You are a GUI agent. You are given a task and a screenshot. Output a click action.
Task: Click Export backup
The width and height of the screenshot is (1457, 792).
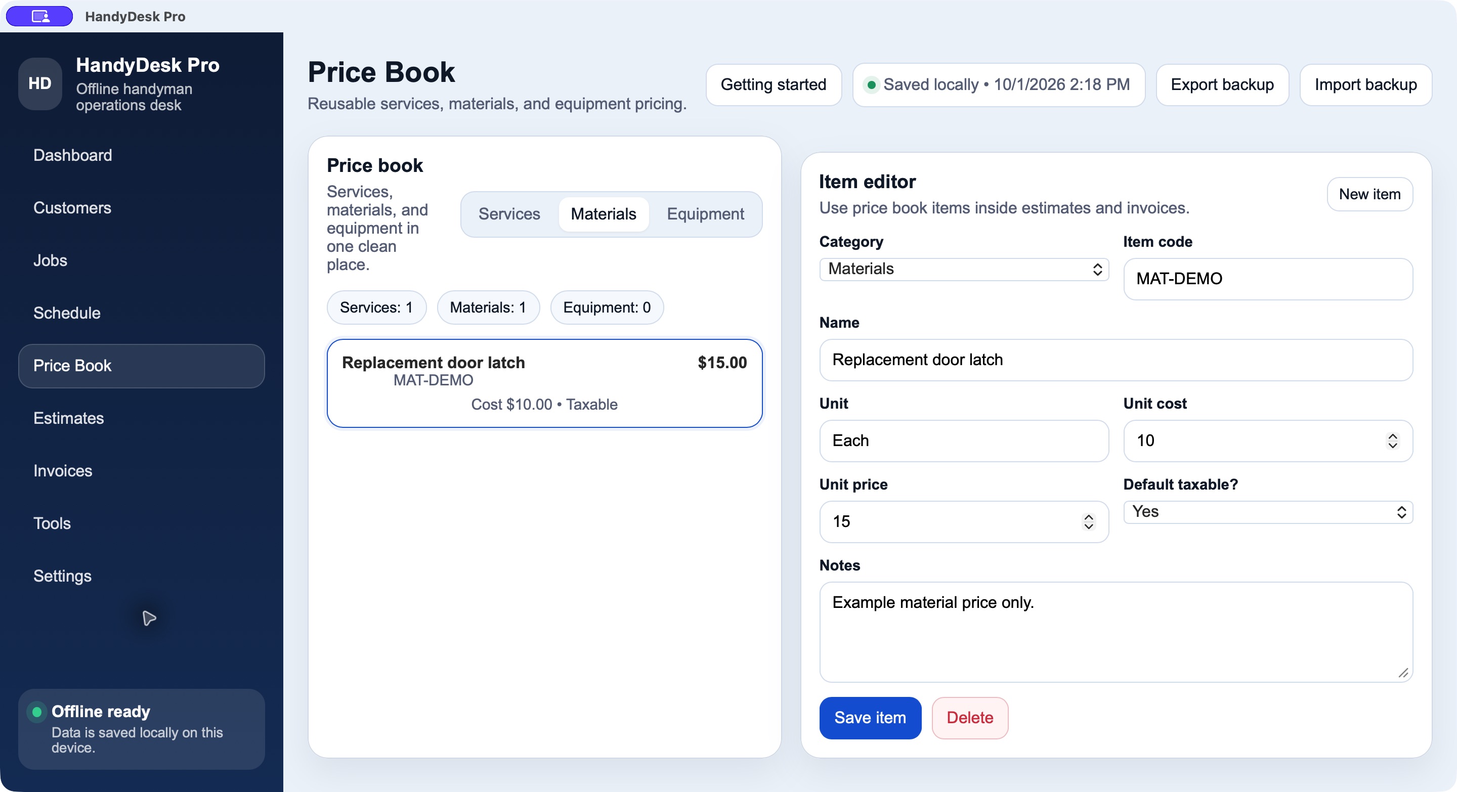tap(1222, 85)
